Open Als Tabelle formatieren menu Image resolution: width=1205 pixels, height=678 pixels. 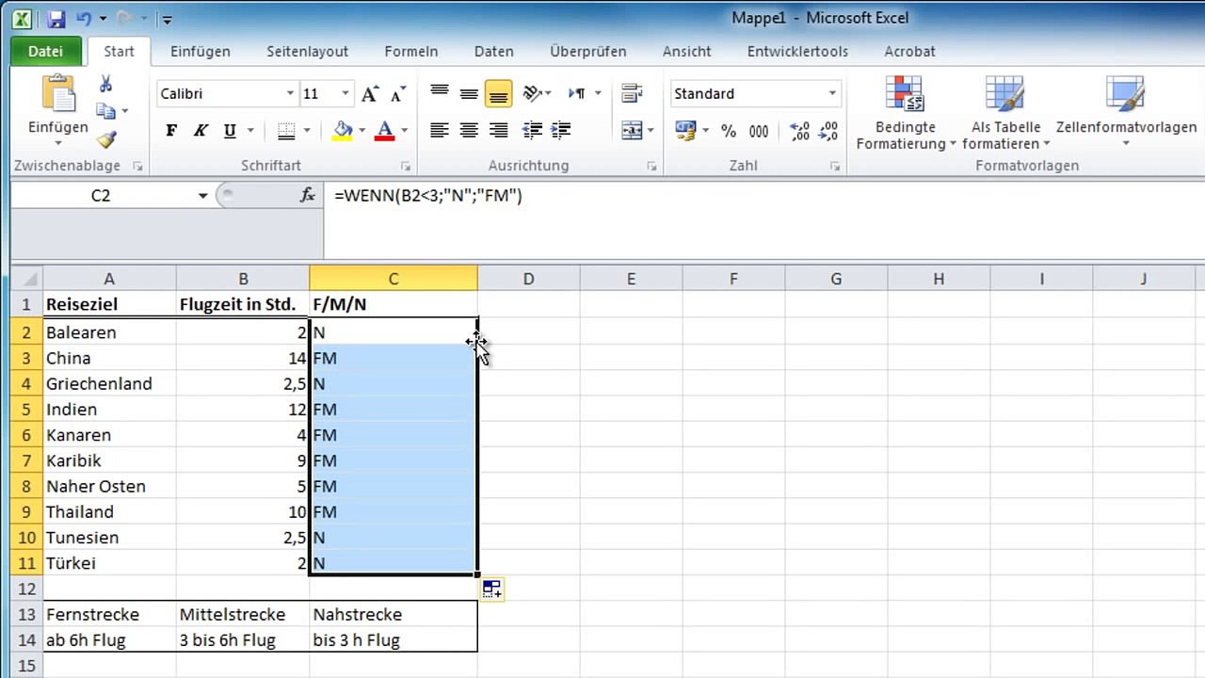(x=1005, y=113)
